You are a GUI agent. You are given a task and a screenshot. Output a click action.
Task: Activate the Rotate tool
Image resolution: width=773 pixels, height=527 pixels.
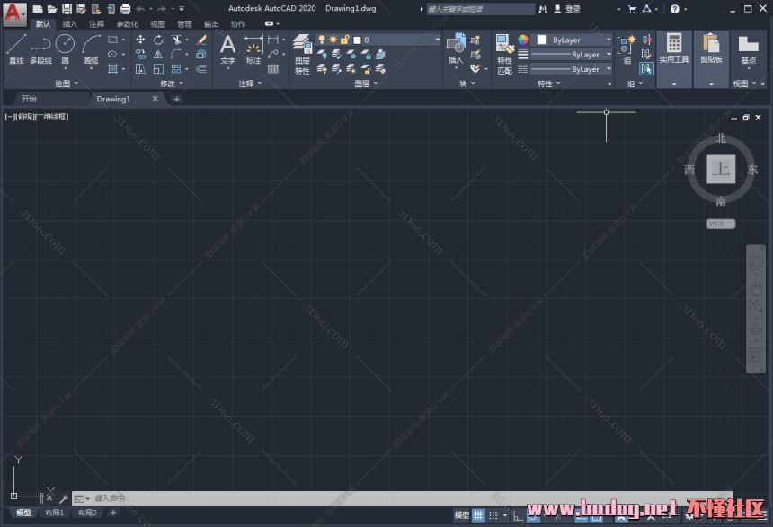tap(158, 40)
